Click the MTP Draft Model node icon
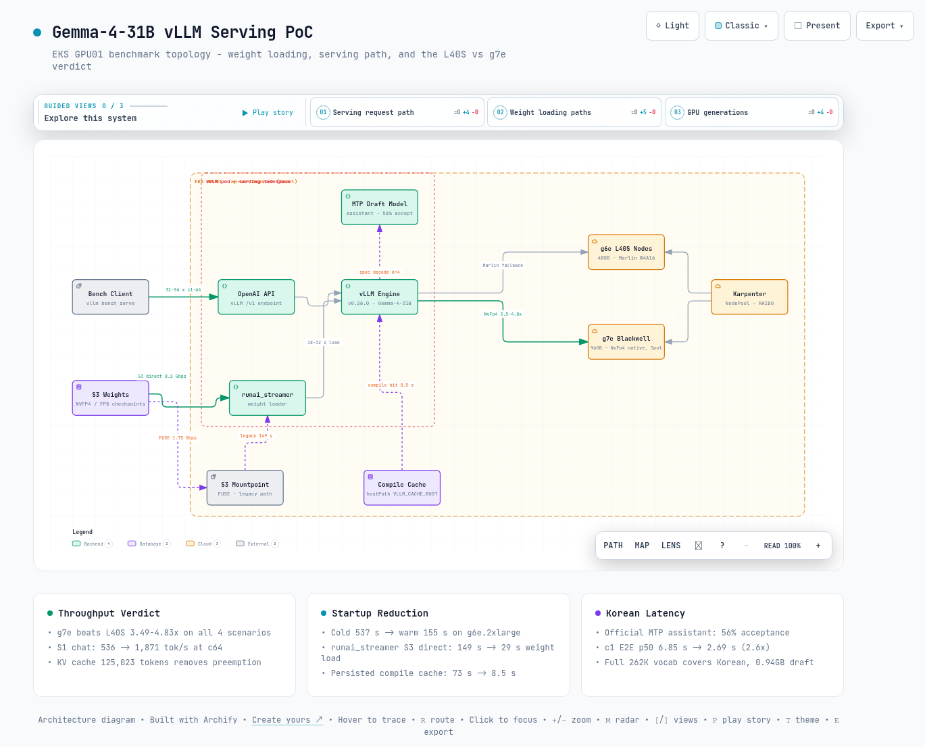The width and height of the screenshot is (925, 747). click(x=348, y=196)
